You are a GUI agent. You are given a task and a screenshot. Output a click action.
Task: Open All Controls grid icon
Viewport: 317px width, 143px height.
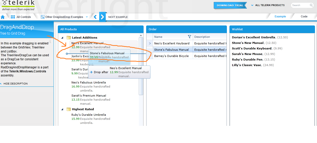click(13, 17)
